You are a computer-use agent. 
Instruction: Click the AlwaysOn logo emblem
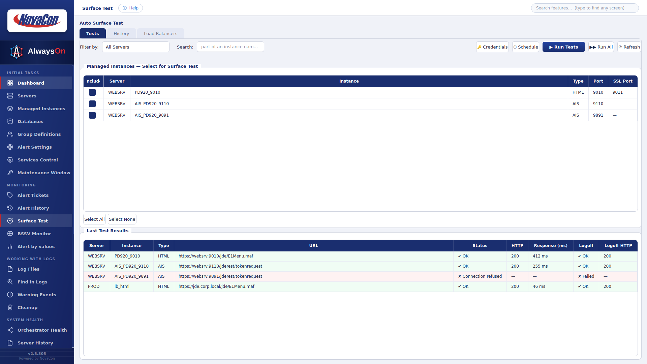pos(17,52)
